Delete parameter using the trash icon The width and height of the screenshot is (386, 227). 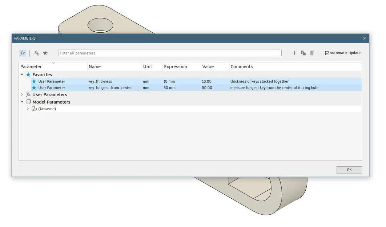[312, 53]
